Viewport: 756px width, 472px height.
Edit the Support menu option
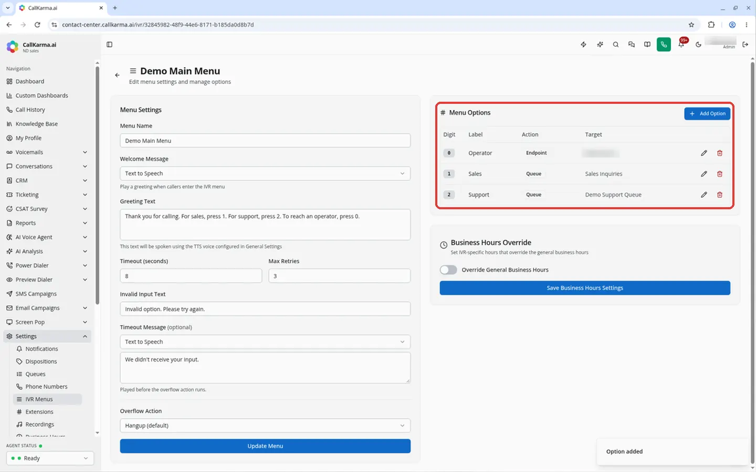[x=704, y=195]
